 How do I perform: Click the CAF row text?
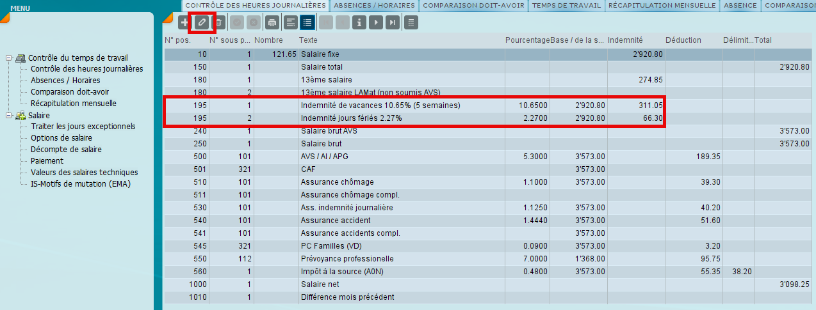[308, 169]
